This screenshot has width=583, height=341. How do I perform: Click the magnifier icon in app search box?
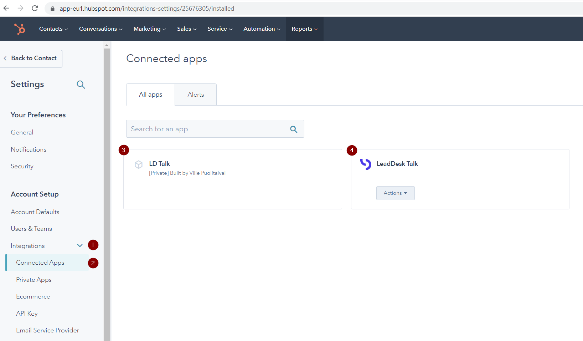pos(294,129)
